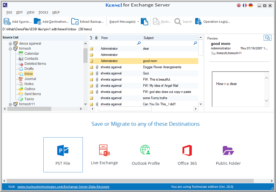This screenshot has height=192, width=276.
Task: Open the Contacts folder
Action: [31, 59]
